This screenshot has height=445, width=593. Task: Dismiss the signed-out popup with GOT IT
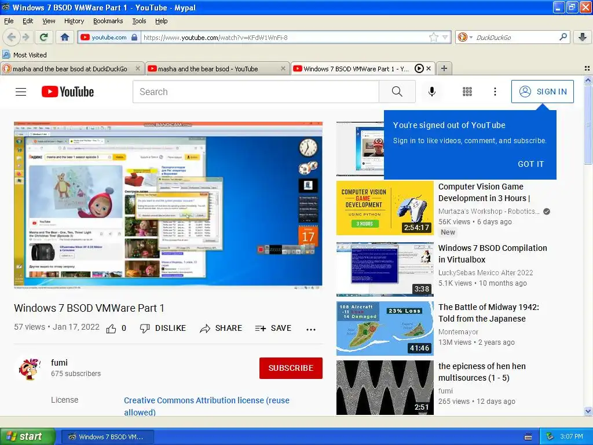530,164
